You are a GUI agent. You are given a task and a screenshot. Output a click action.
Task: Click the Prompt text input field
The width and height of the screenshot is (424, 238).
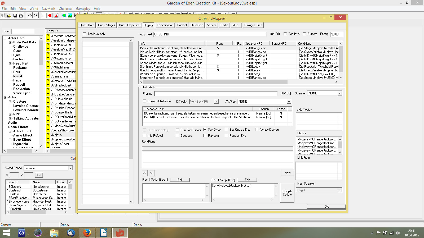click(x=216, y=94)
